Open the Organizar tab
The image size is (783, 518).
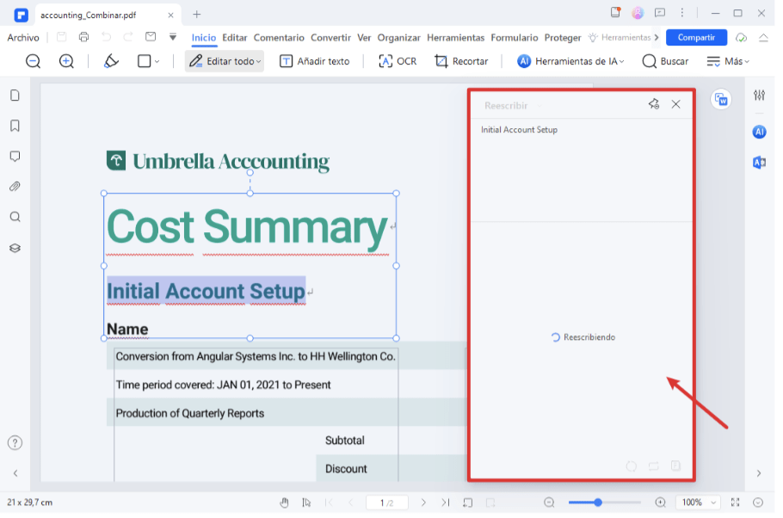(x=398, y=38)
